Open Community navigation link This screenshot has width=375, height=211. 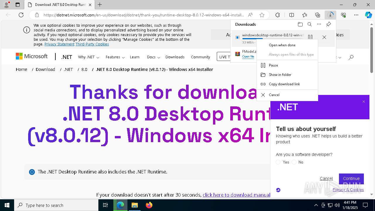pyautogui.click(x=200, y=57)
